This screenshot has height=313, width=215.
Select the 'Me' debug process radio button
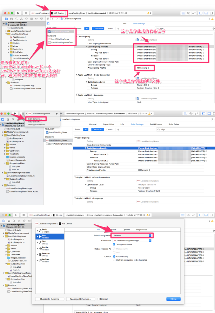[x=114, y=249]
